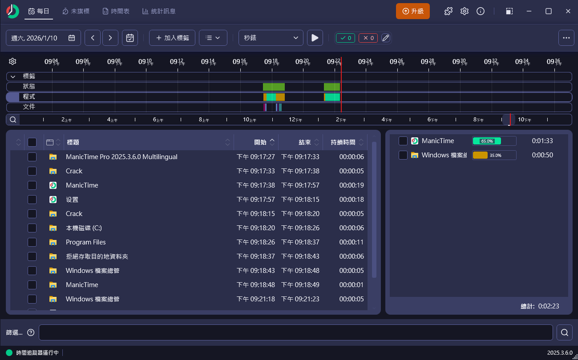Click ManicTime icon in summary list

point(415,141)
